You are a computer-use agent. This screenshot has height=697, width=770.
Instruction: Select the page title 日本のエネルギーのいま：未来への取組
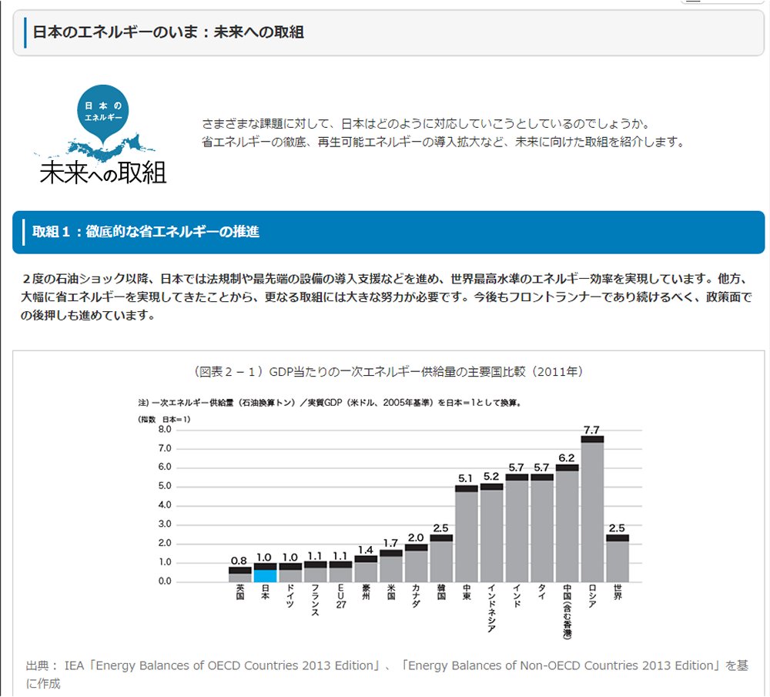(x=168, y=32)
